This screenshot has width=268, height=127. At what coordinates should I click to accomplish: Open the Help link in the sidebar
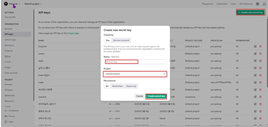coord(9,122)
